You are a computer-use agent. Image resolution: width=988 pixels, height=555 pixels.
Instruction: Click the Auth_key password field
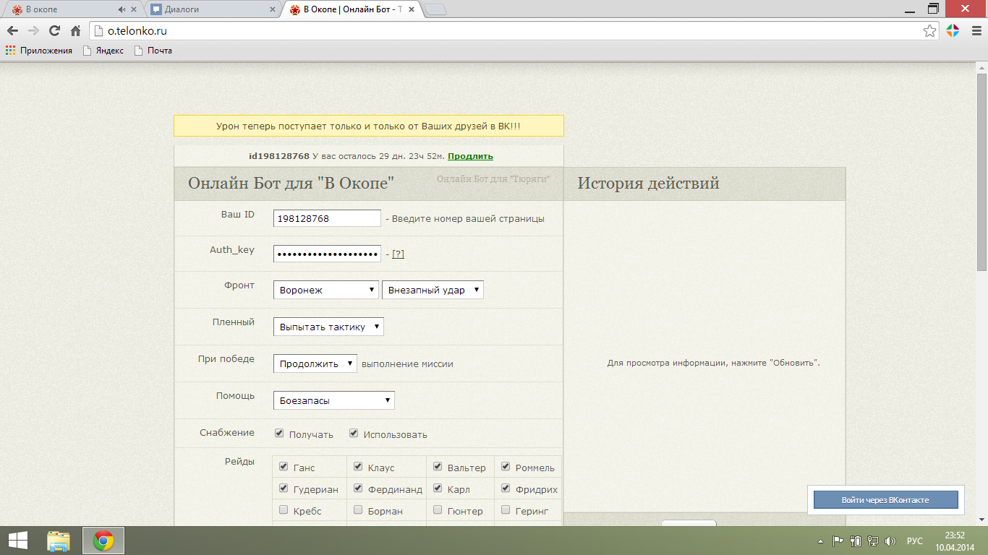click(x=327, y=254)
